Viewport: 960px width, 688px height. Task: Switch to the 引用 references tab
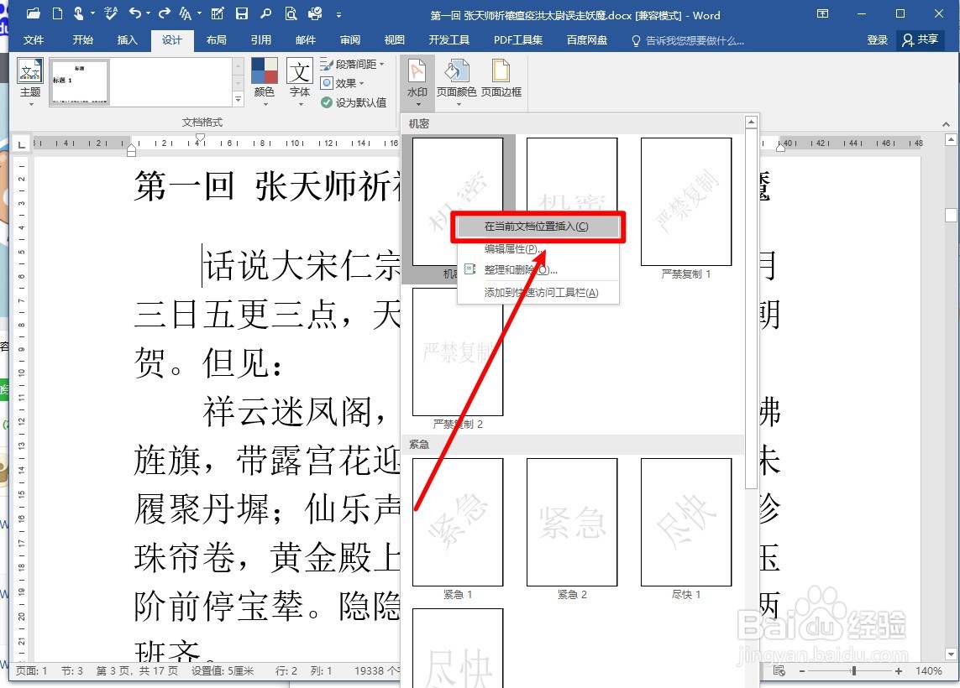coord(261,39)
